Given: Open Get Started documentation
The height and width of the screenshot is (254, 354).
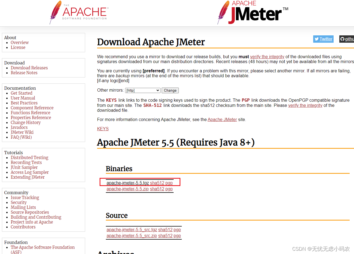Looking at the screenshot, I should tap(21, 93).
